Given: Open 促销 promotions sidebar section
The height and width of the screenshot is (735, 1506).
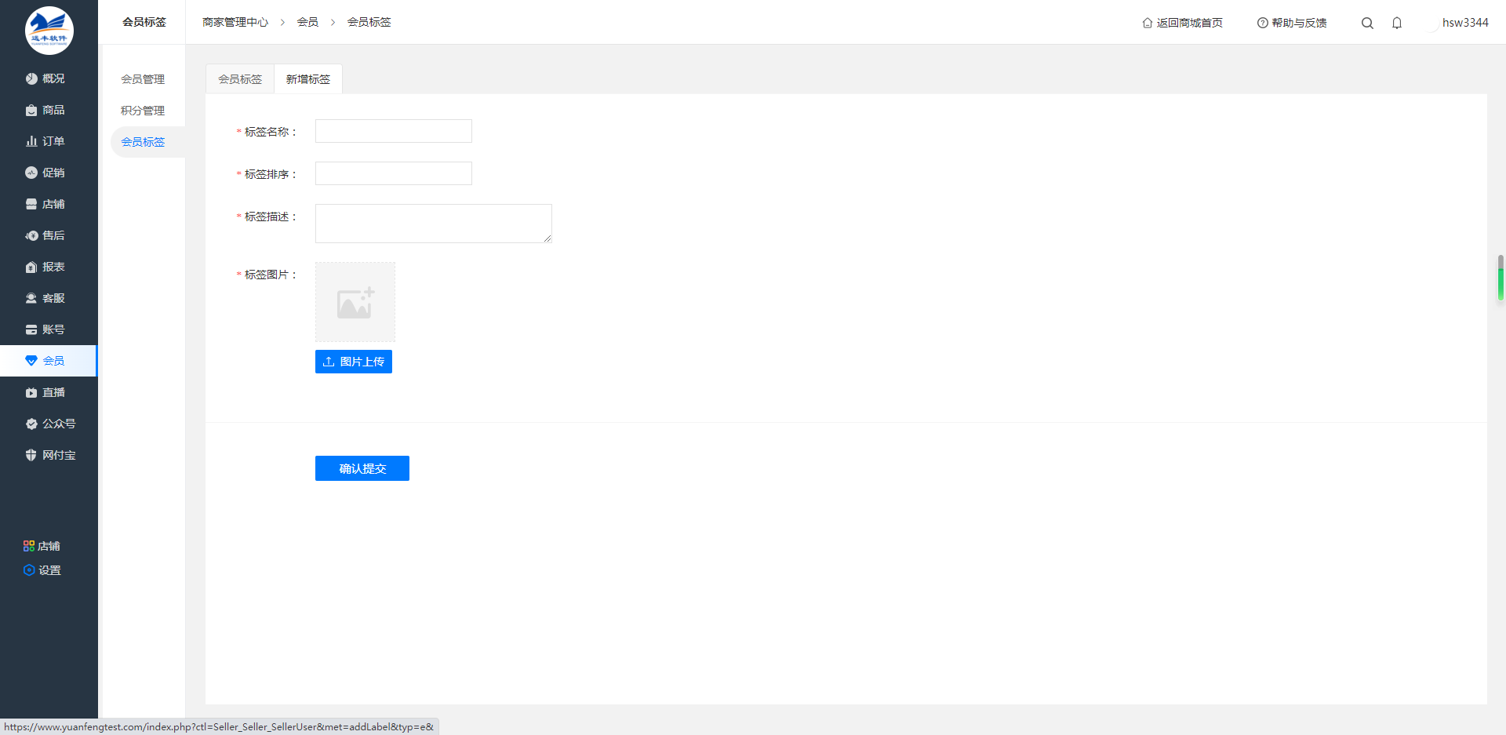Looking at the screenshot, I should [x=45, y=173].
